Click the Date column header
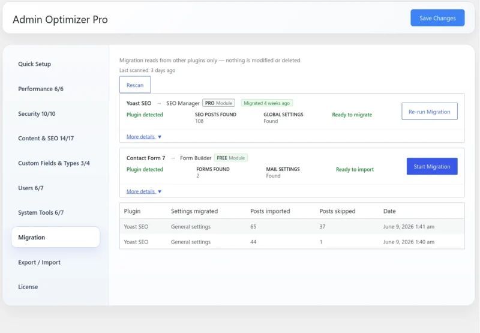The image size is (480, 333). point(389,211)
